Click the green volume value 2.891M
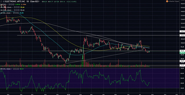The image size is (185, 95). click(18, 4)
